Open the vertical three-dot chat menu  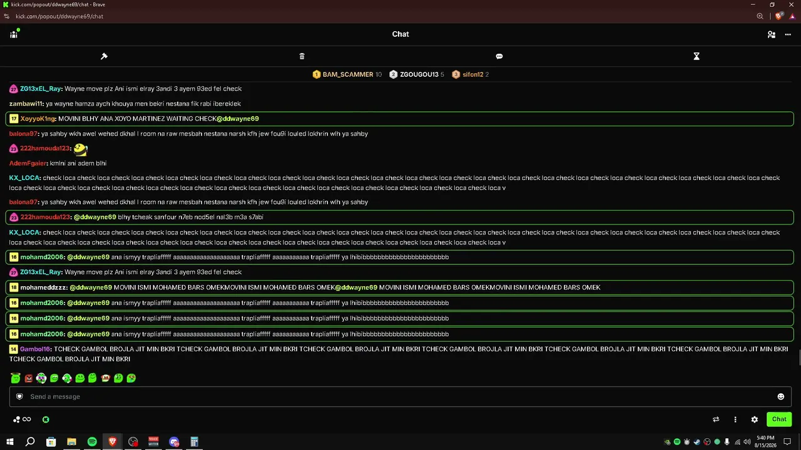tap(735, 420)
